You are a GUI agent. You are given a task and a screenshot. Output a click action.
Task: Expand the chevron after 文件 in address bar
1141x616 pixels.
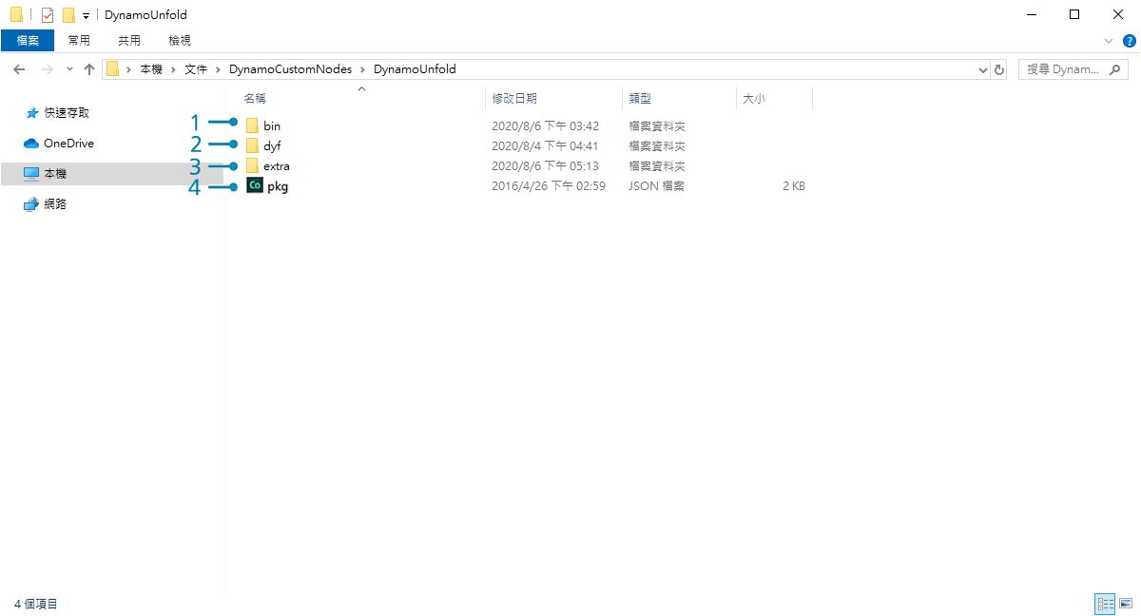pos(218,69)
